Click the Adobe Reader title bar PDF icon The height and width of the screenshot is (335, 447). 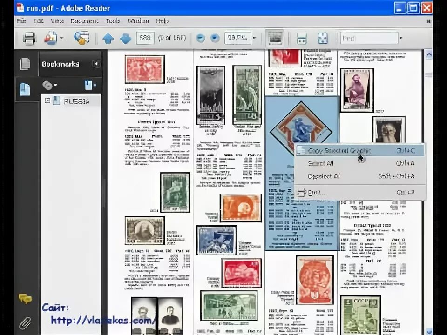pyautogui.click(x=20, y=7)
